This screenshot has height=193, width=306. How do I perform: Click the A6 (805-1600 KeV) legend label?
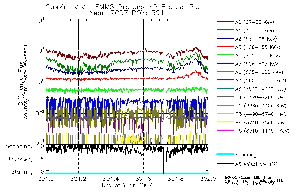point(259,72)
